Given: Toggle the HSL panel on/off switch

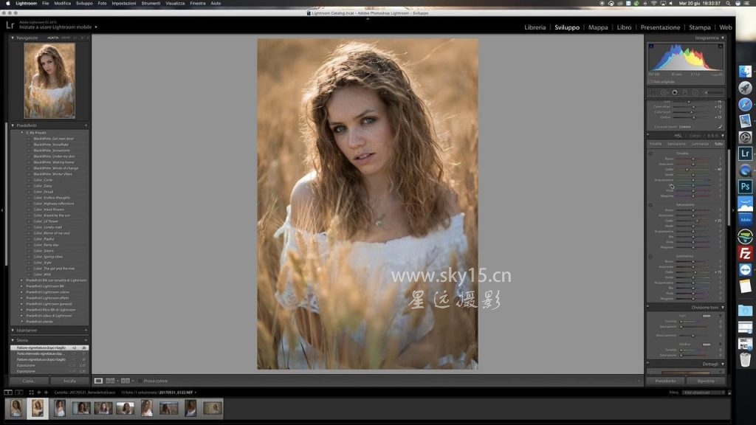Looking at the screenshot, I should pos(648,136).
